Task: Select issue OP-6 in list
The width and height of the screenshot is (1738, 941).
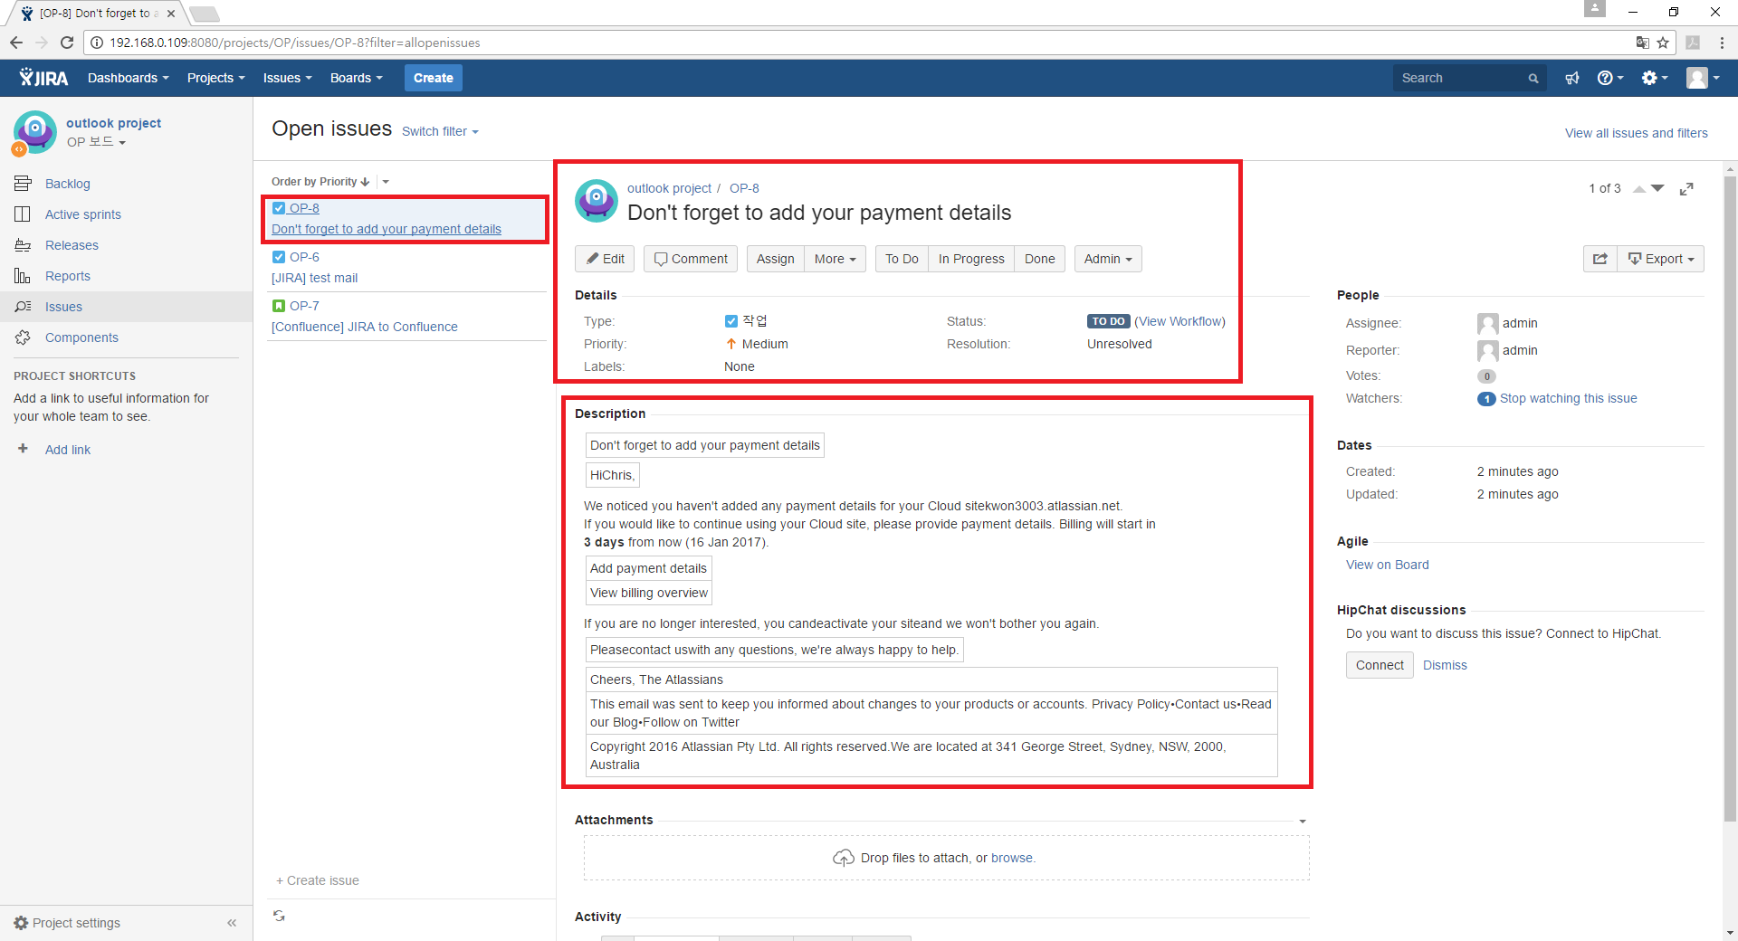Action: click(x=406, y=268)
